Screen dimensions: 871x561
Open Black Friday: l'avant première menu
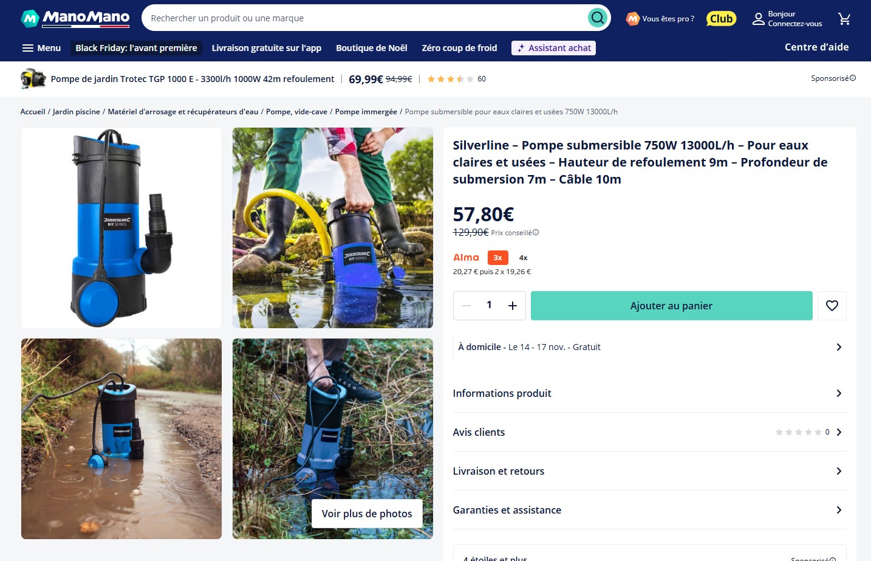(x=136, y=48)
